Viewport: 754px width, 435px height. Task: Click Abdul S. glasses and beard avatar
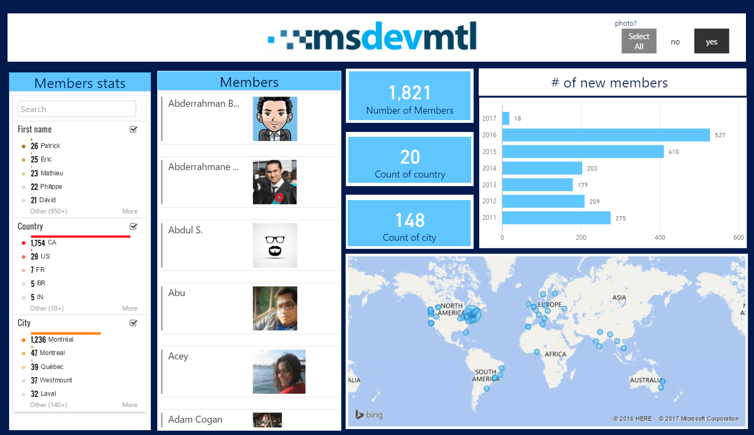click(x=275, y=245)
